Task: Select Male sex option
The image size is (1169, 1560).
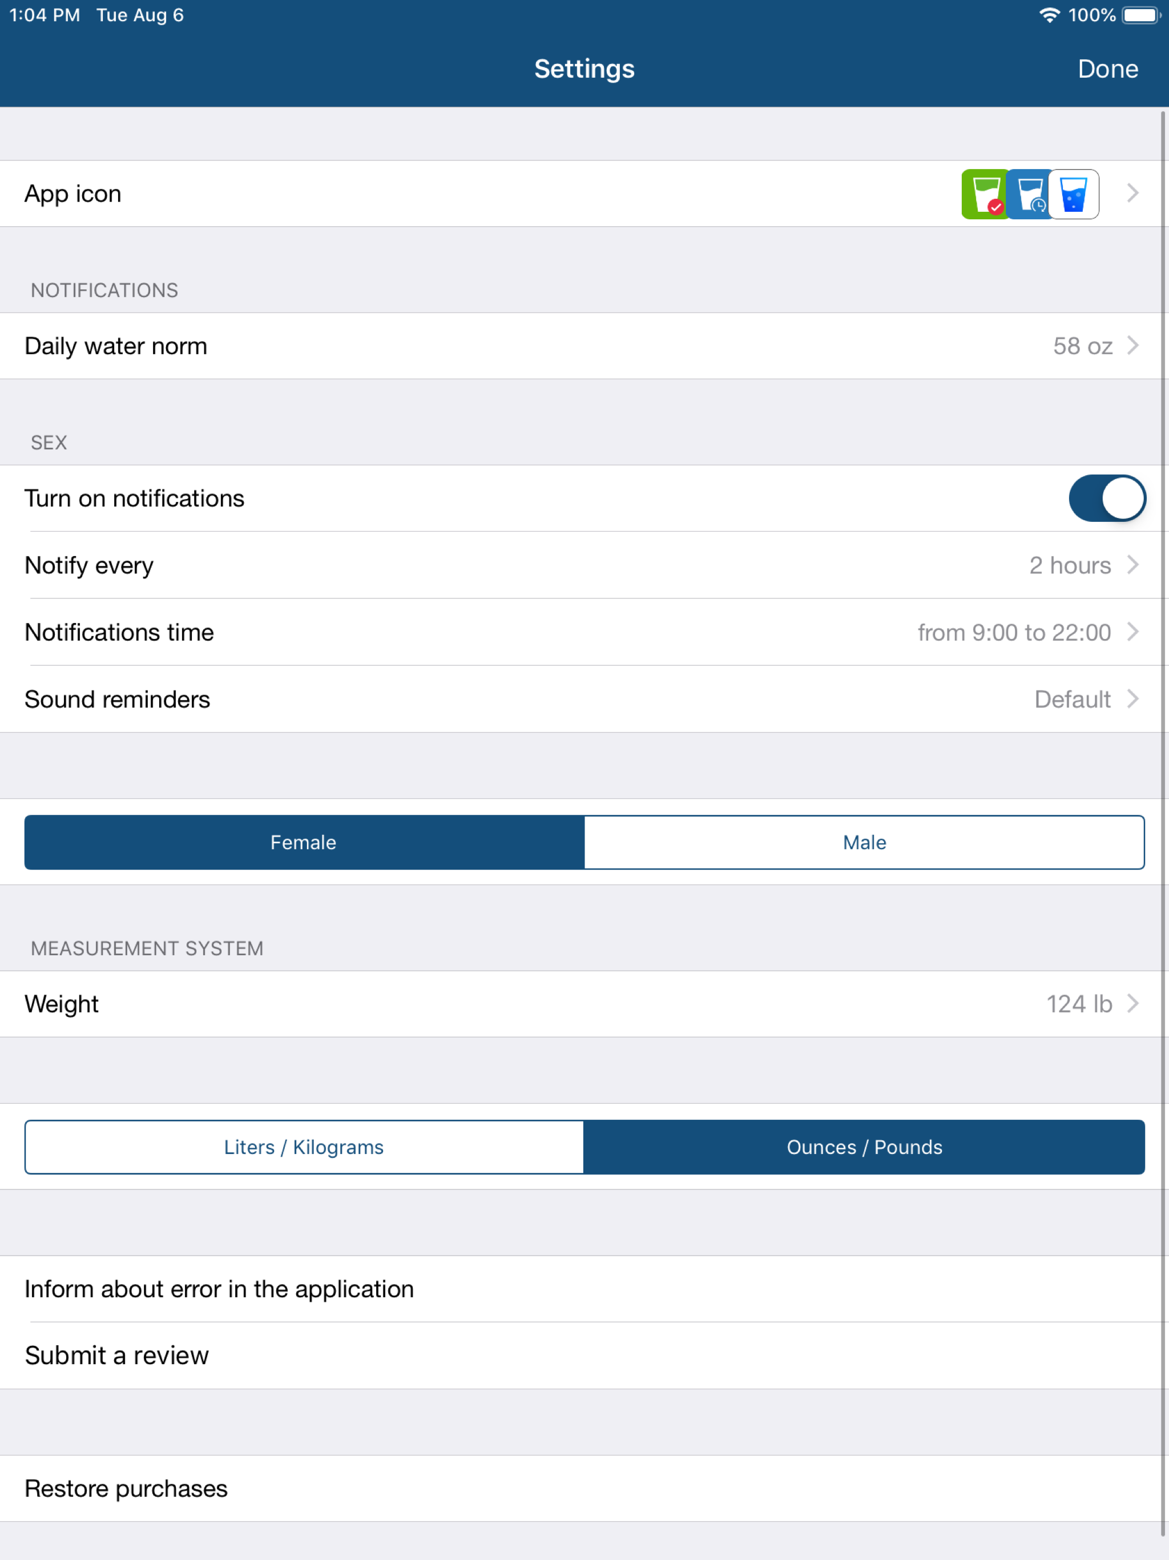Action: pyautogui.click(x=864, y=842)
